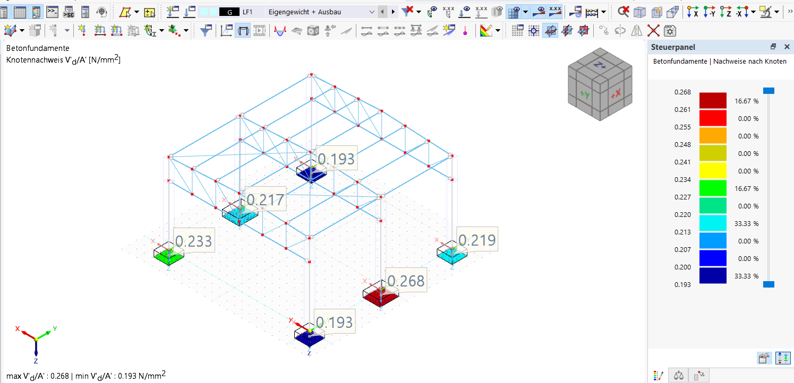Open load case dropdown Eigengewicht + Ausbau
The height and width of the screenshot is (383, 794).
point(321,12)
